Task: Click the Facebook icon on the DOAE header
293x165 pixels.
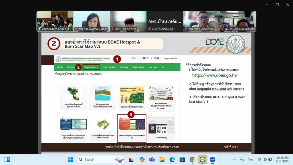Action: (x=132, y=58)
